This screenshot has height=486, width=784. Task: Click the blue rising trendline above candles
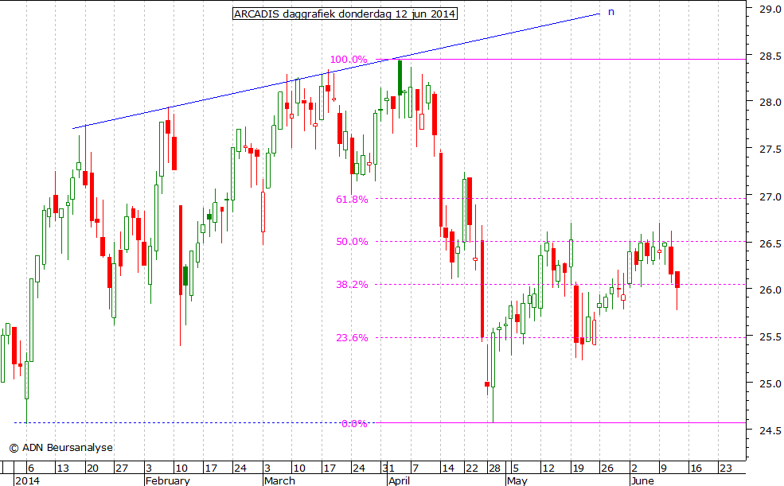[x=336, y=72]
